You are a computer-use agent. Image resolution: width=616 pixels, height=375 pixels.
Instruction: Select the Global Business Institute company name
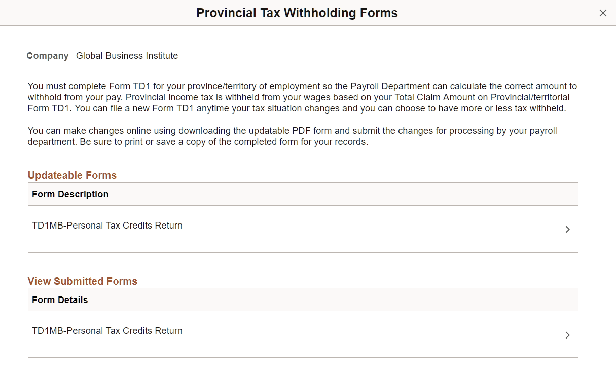(127, 56)
